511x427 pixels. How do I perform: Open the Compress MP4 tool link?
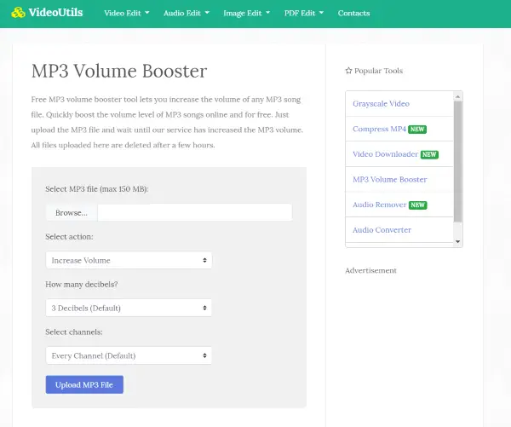coord(379,129)
